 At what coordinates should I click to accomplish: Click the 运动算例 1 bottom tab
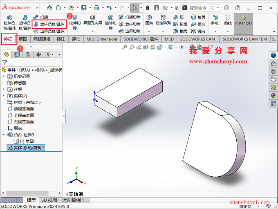73,200
